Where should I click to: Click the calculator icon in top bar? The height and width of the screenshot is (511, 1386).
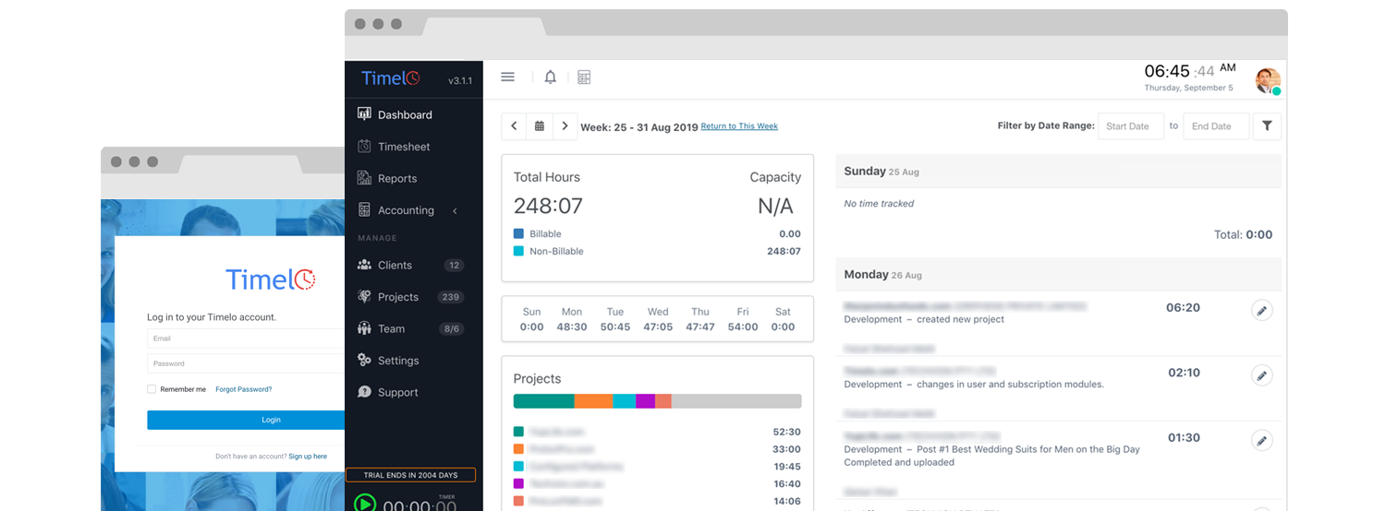pos(584,77)
